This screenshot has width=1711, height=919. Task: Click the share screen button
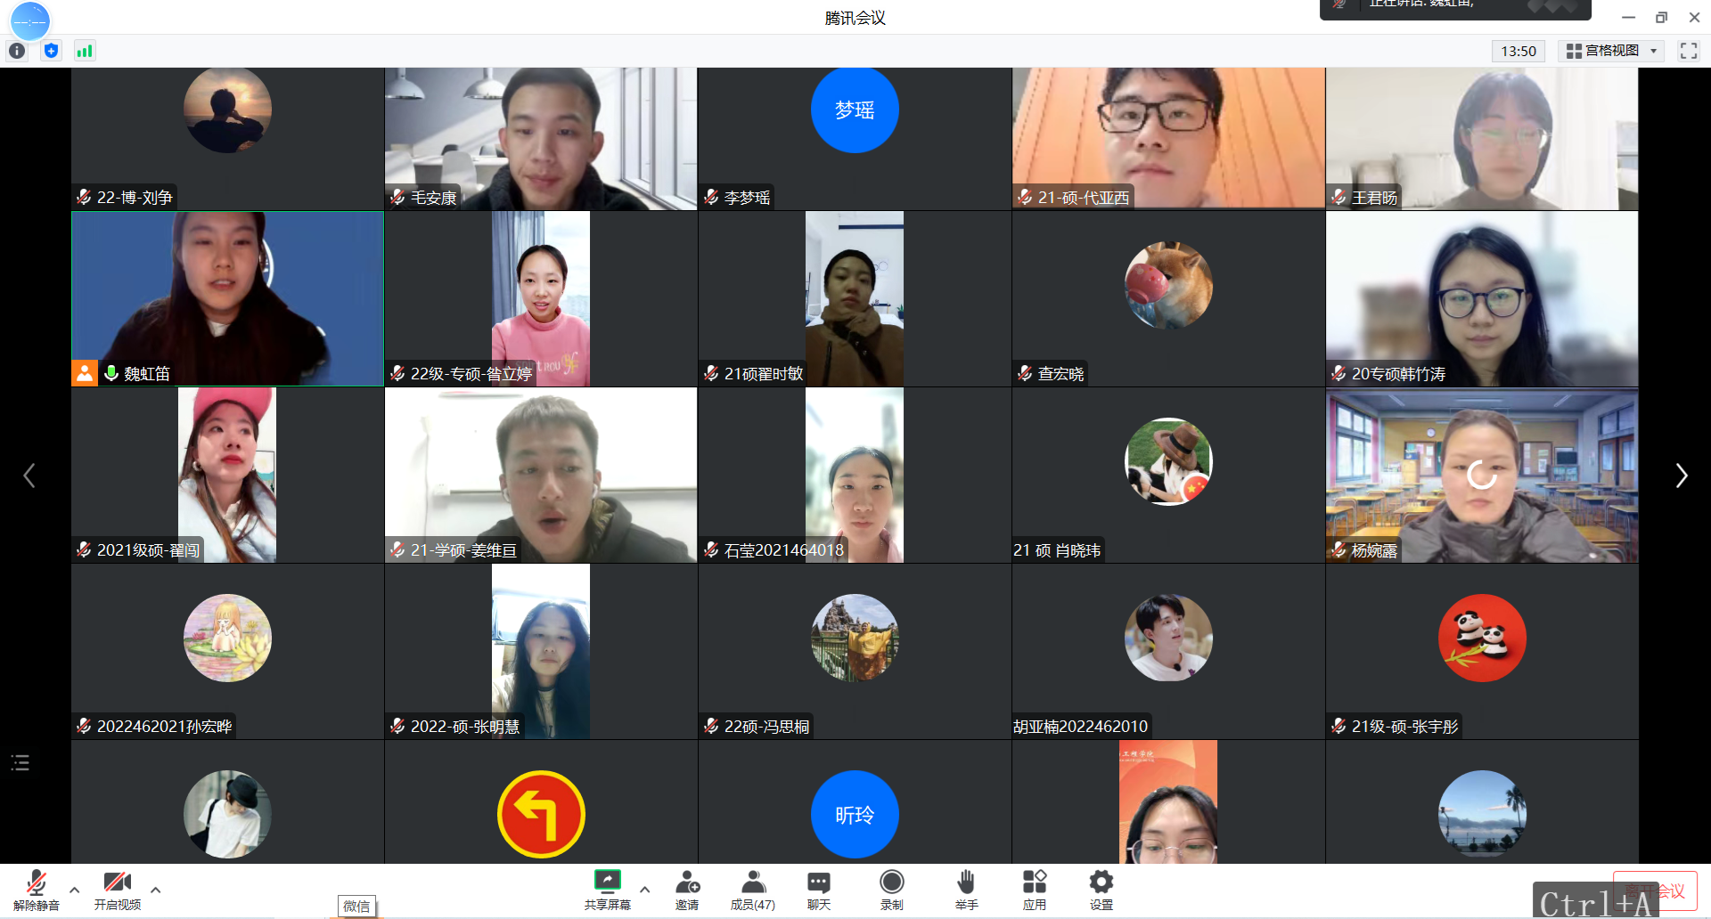pyautogui.click(x=608, y=890)
